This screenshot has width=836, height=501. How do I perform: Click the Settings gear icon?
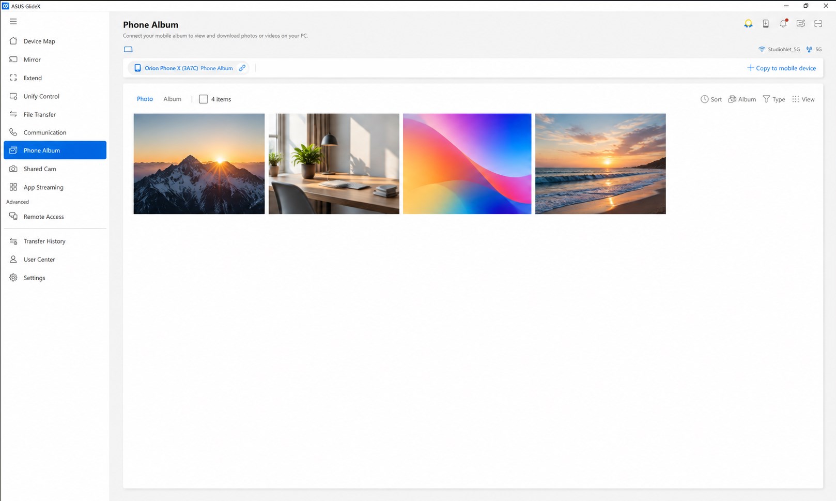13,278
